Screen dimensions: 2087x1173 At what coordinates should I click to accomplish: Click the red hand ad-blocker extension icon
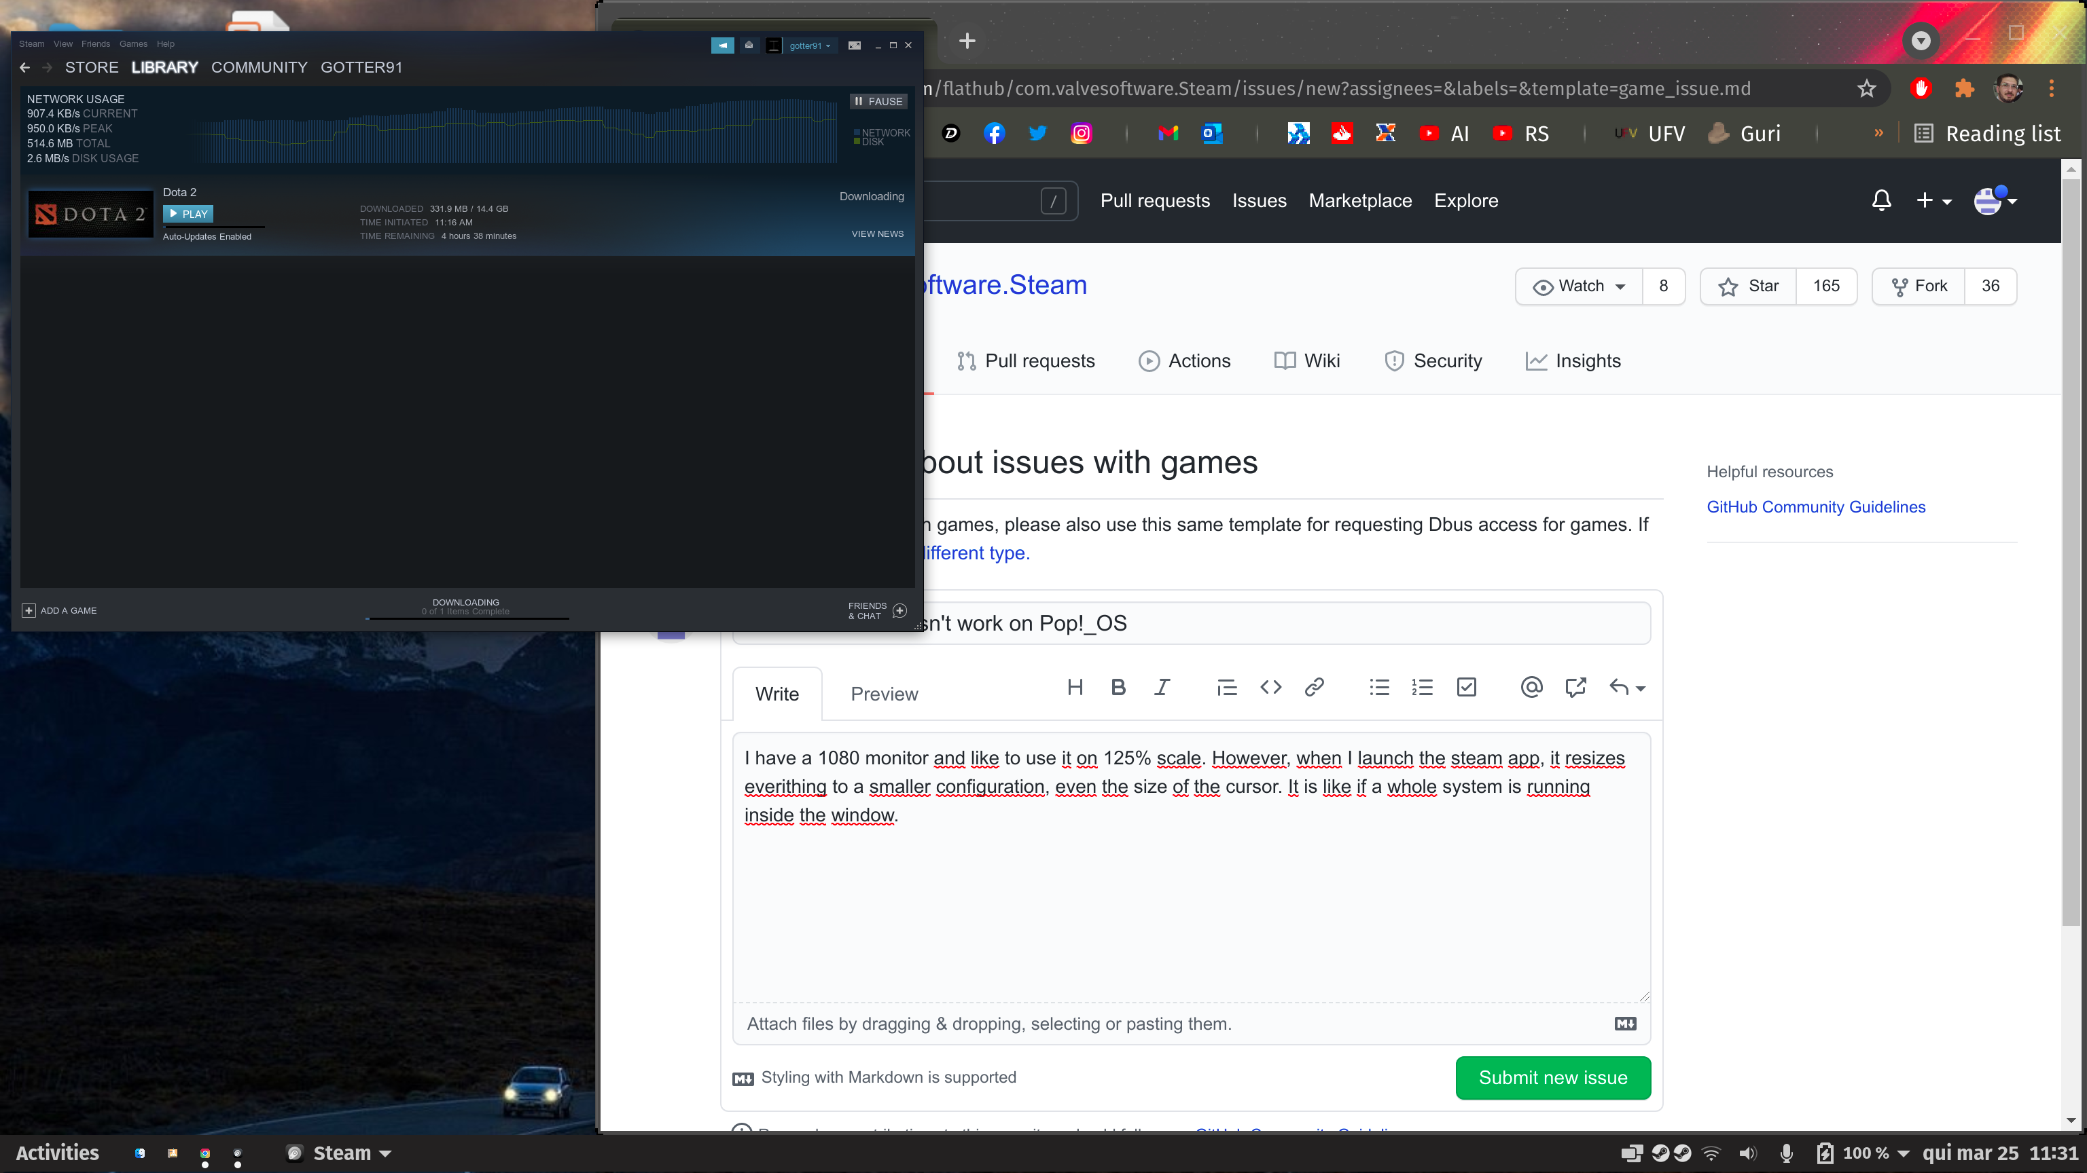coord(1921,88)
